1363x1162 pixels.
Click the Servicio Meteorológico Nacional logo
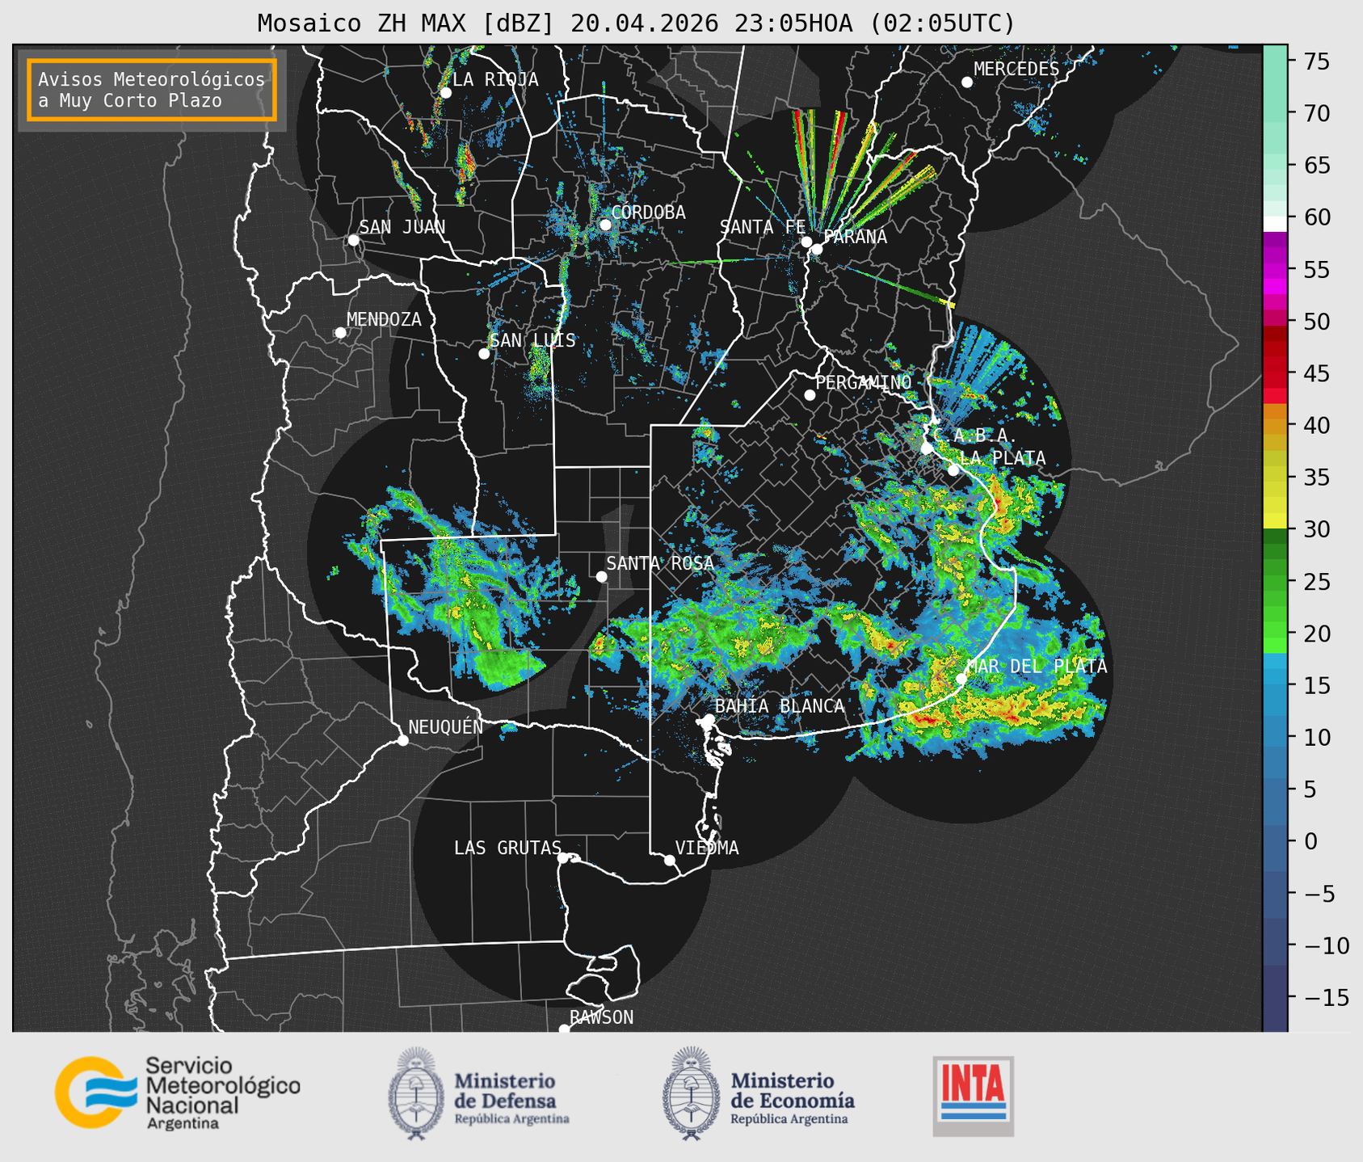tap(177, 1093)
